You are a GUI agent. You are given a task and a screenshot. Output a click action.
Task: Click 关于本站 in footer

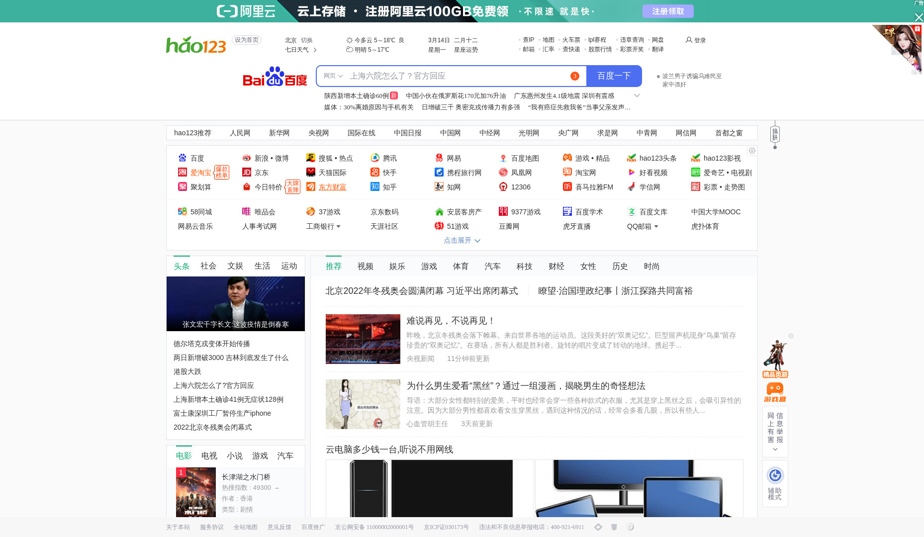[178, 528]
